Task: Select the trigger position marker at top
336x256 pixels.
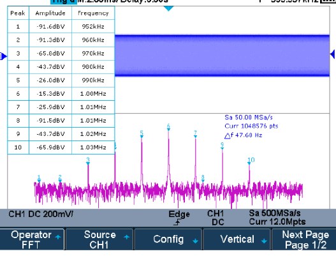Action: pyautogui.click(x=168, y=8)
